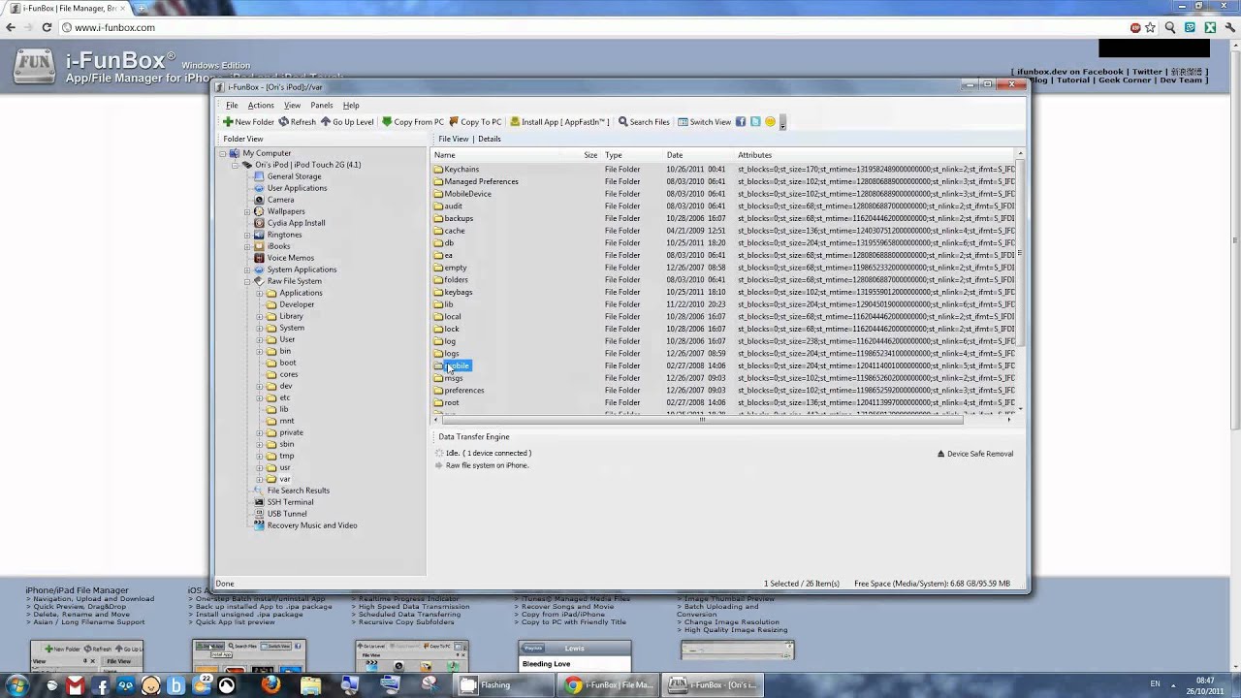The image size is (1241, 698).
Task: Select General Storage in the folder tree
Action: 288,176
